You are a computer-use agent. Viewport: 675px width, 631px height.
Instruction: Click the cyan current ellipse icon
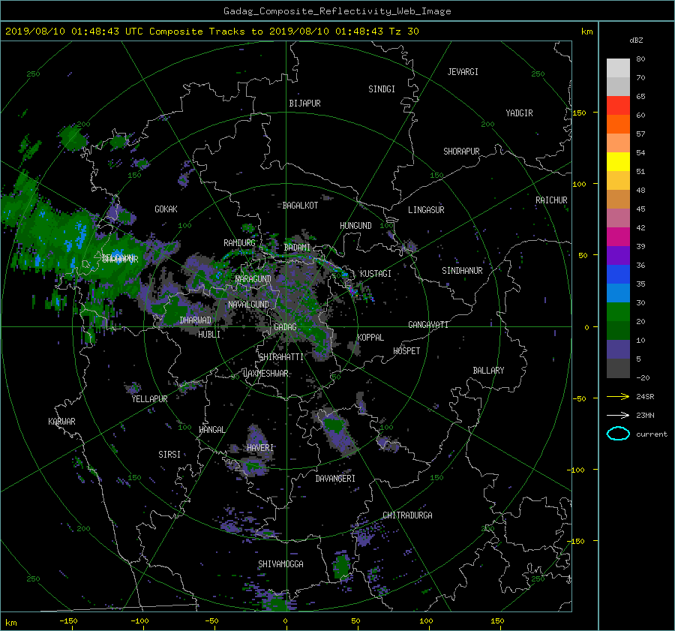click(618, 434)
